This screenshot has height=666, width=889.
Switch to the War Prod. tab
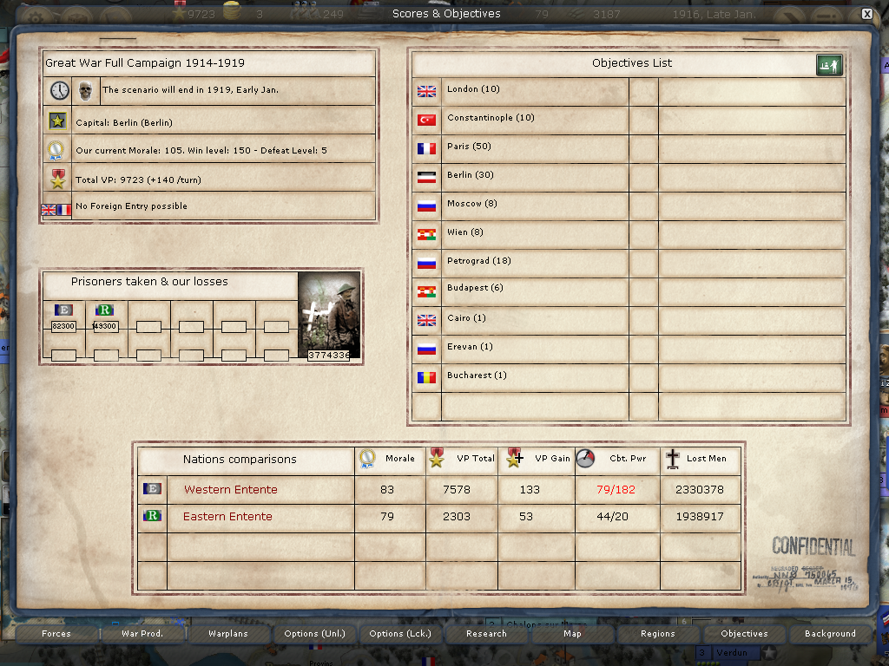click(142, 634)
